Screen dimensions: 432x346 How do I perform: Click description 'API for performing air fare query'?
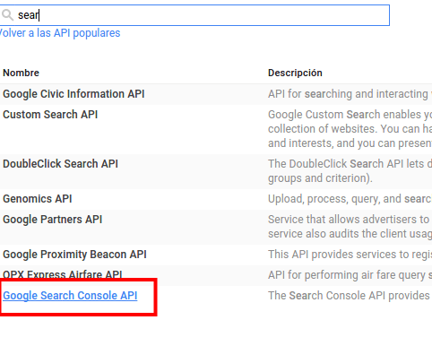tap(350, 275)
